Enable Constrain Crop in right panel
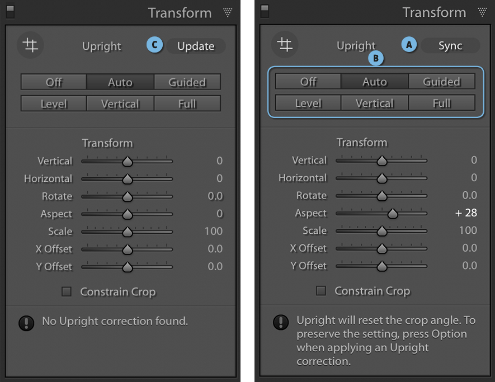495x382 pixels. [x=321, y=291]
